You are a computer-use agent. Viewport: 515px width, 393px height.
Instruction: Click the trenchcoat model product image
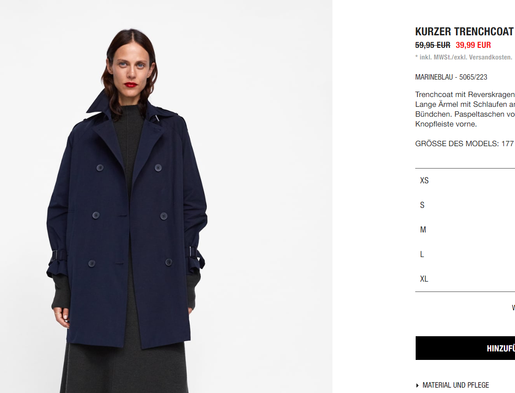(166, 196)
